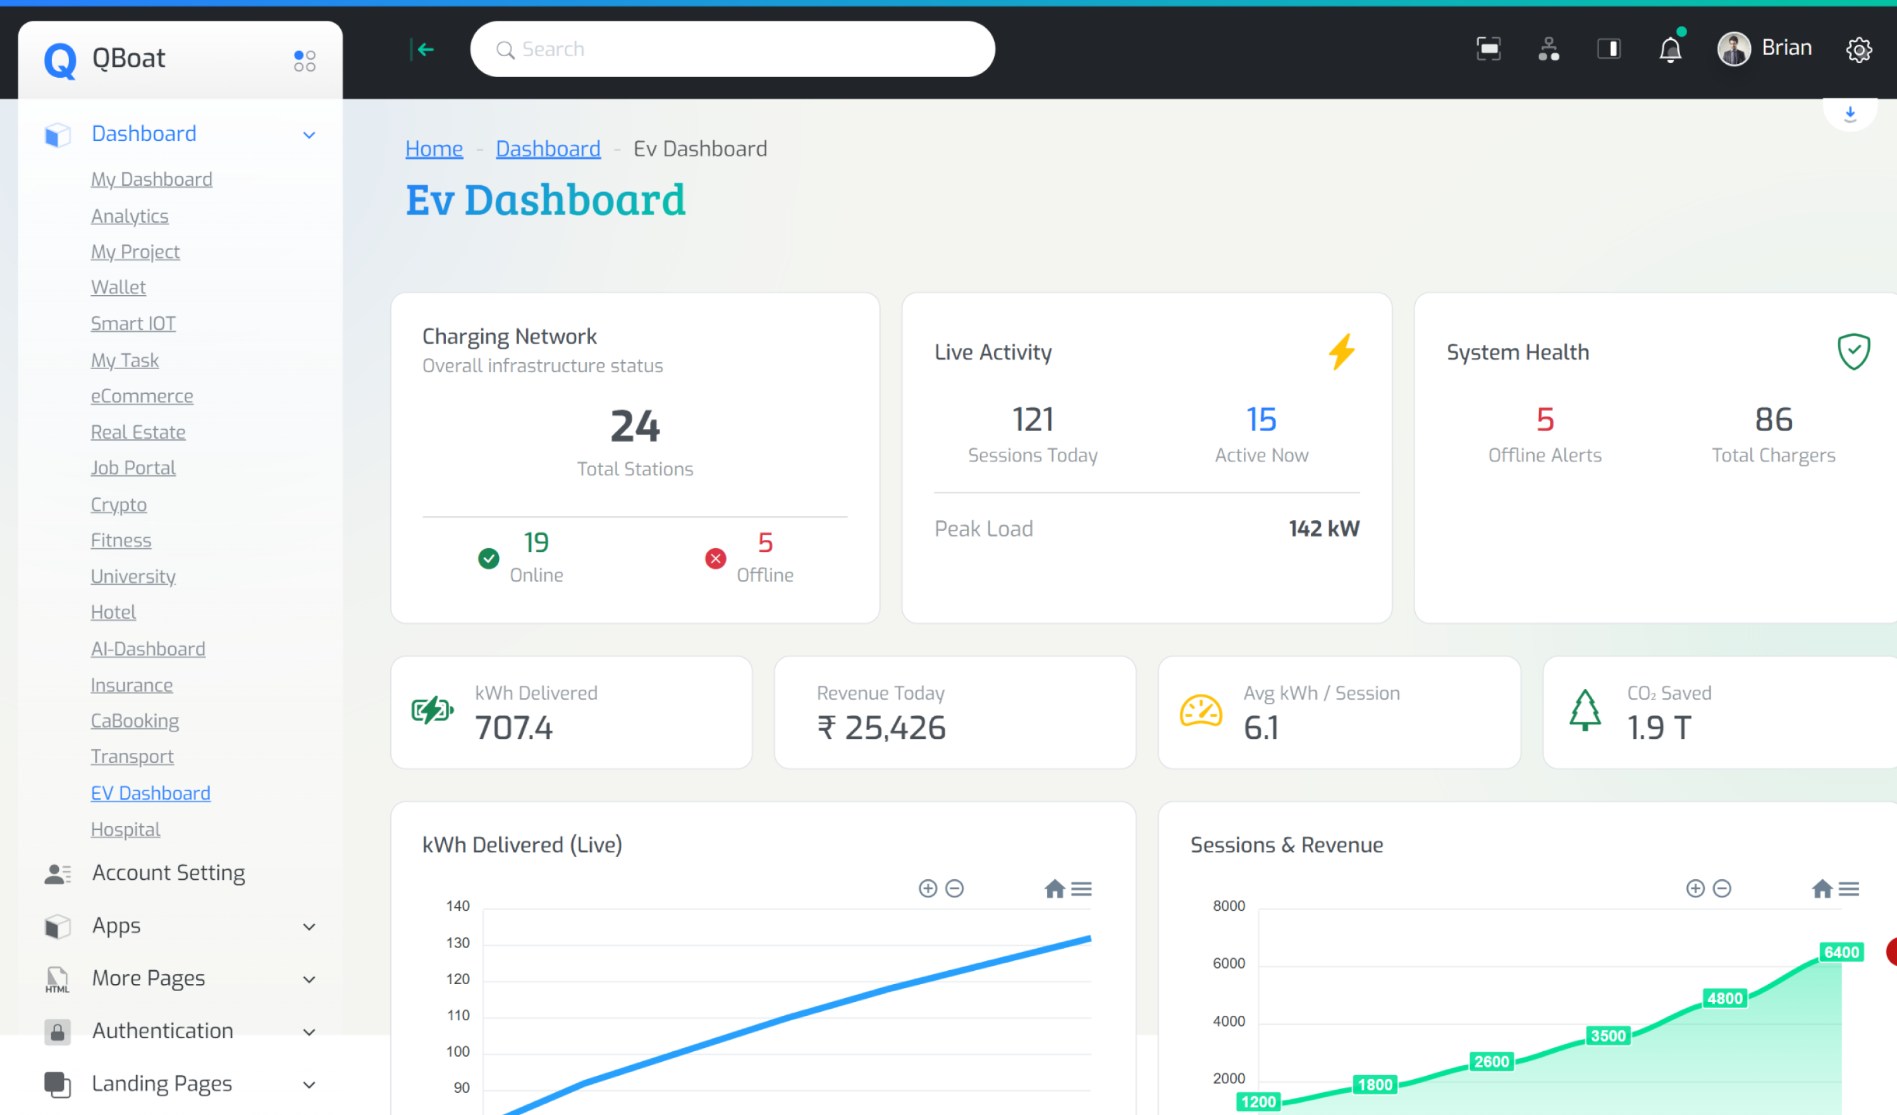
Task: Reset zoom on Sessions & Revenue chart
Action: [1822, 889]
